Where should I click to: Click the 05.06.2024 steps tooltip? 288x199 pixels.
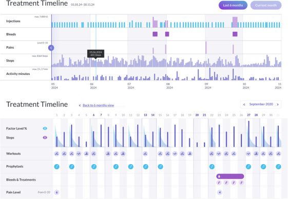pos(95,54)
